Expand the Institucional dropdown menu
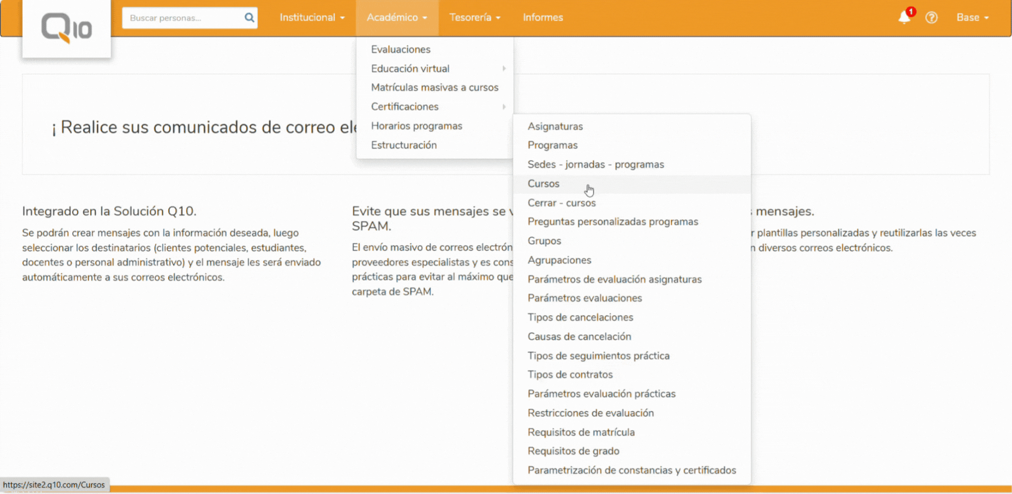 (x=312, y=18)
